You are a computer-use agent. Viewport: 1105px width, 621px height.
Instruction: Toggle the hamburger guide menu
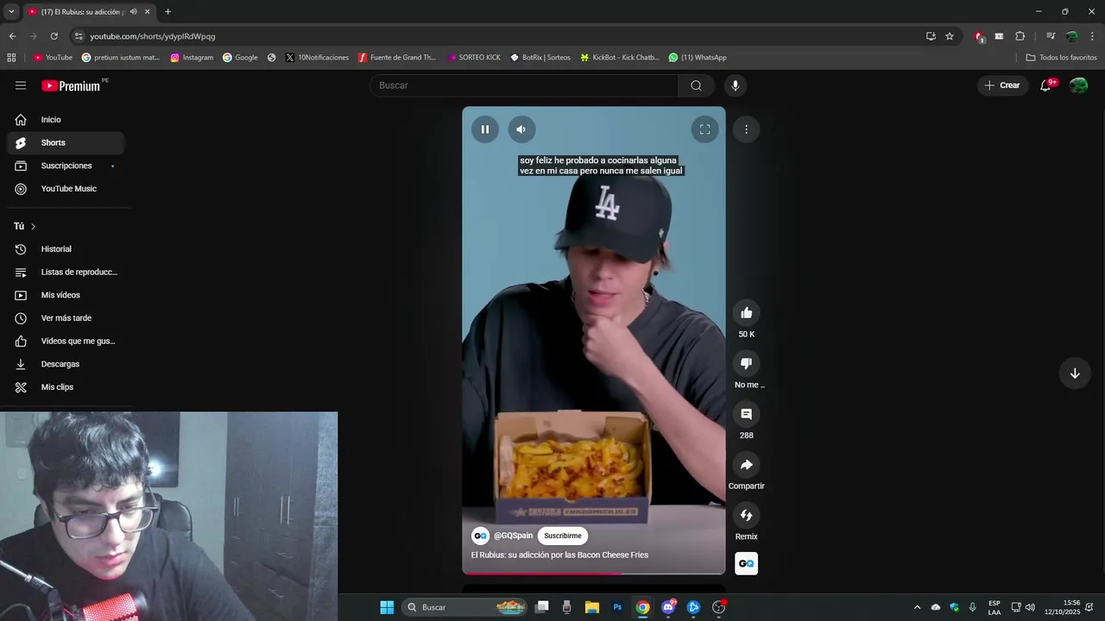point(21,85)
